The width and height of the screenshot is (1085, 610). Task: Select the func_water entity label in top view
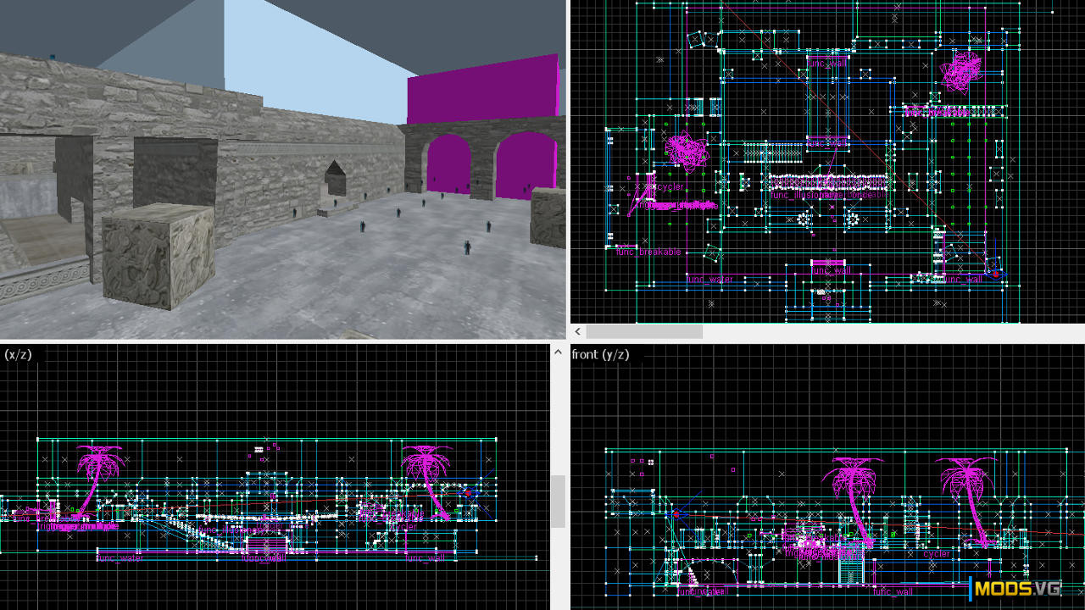tap(710, 279)
